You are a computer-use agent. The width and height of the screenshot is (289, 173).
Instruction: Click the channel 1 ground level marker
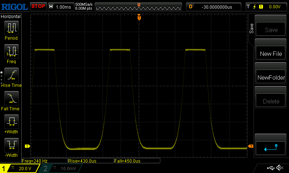[27, 146]
